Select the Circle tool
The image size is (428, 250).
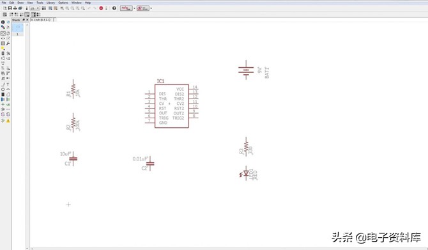[3, 90]
